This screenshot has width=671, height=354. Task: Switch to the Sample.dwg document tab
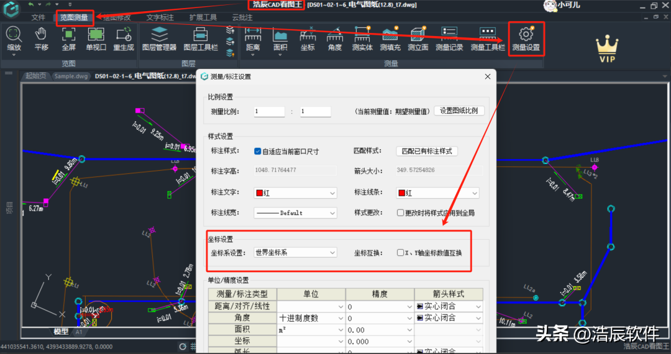[x=71, y=76]
